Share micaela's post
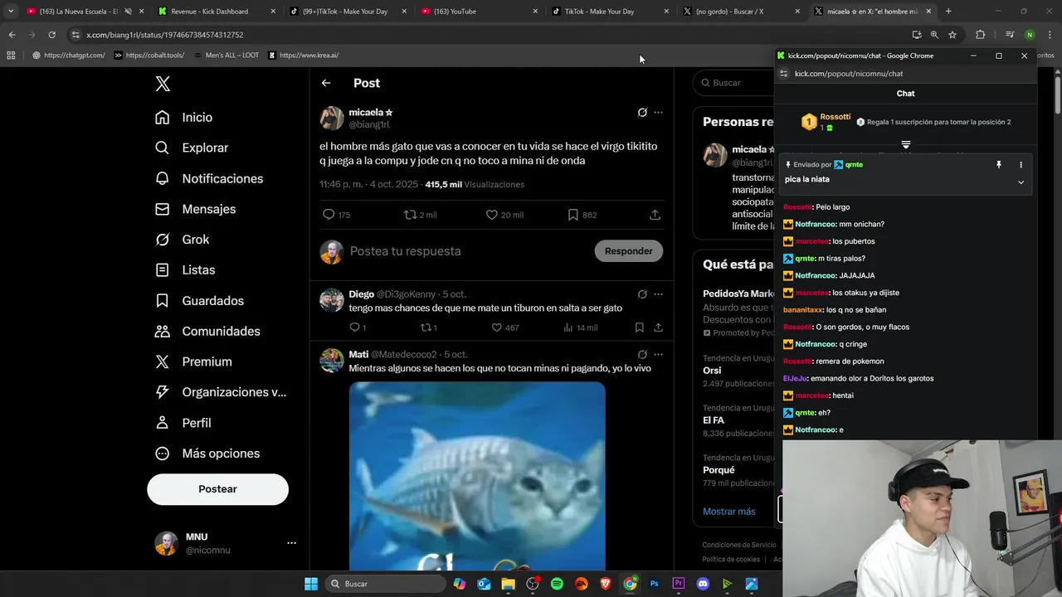Viewport: 1062px width, 597px height. click(655, 215)
